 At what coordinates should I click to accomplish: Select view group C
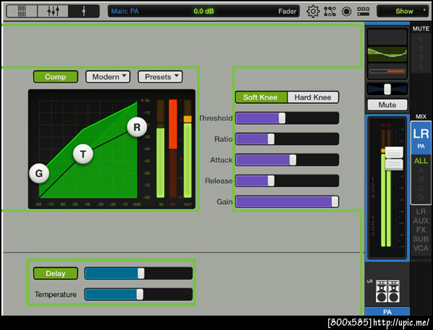pos(421,189)
